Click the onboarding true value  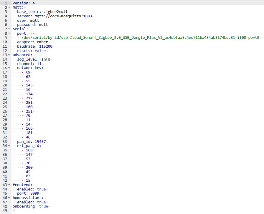[43, 206]
